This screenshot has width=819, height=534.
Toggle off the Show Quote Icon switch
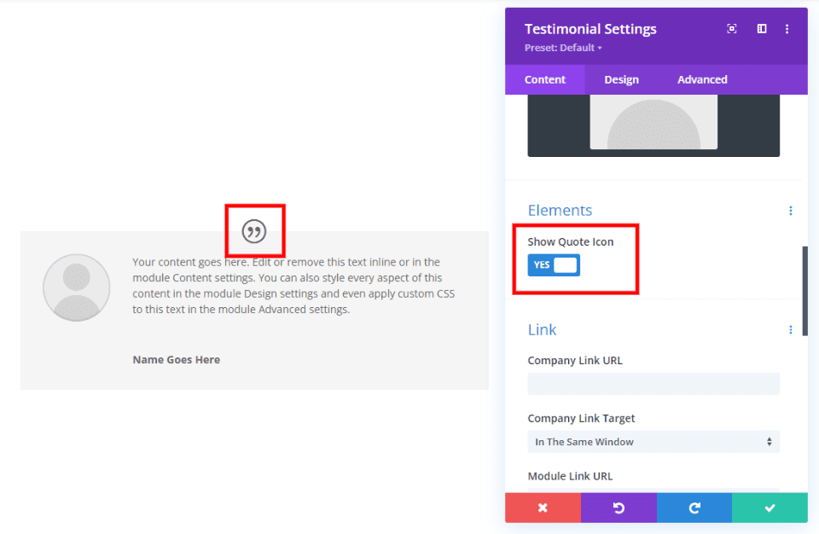[x=553, y=264]
